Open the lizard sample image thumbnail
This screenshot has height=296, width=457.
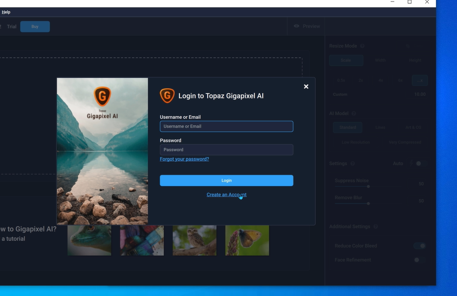89,240
